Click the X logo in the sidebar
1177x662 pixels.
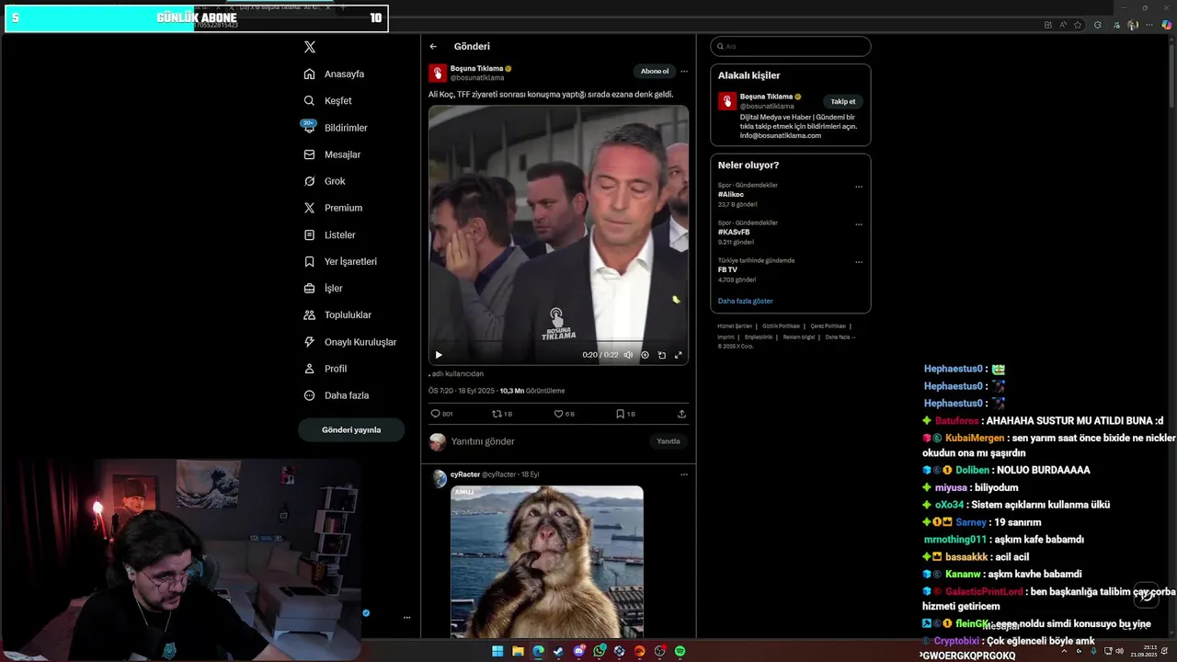pos(310,47)
